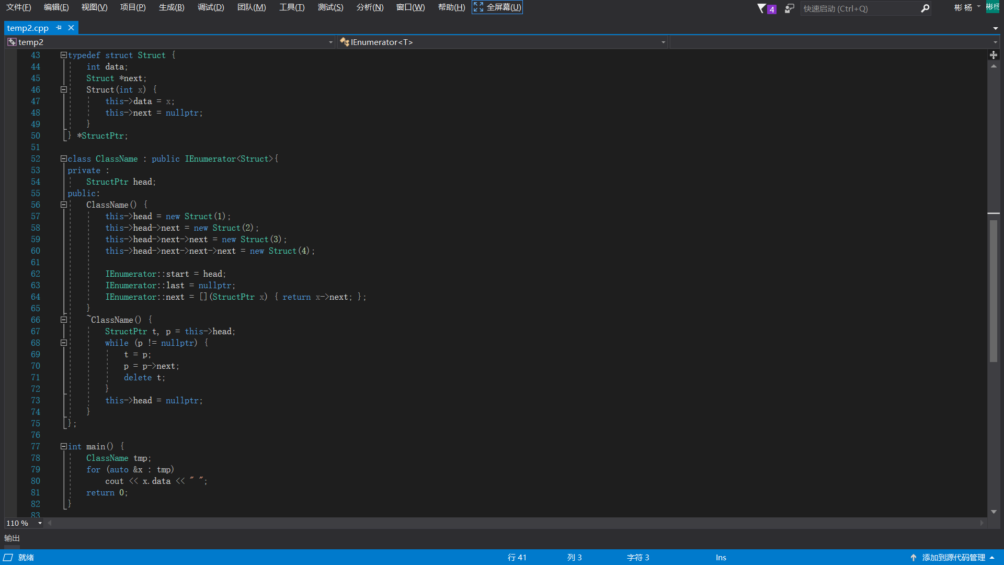This screenshot has width=1004, height=565.
Task: Click the vertical scrollbar down arrow
Action: [994, 512]
